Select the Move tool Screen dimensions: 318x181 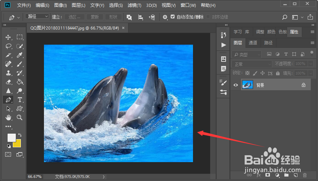point(8,37)
